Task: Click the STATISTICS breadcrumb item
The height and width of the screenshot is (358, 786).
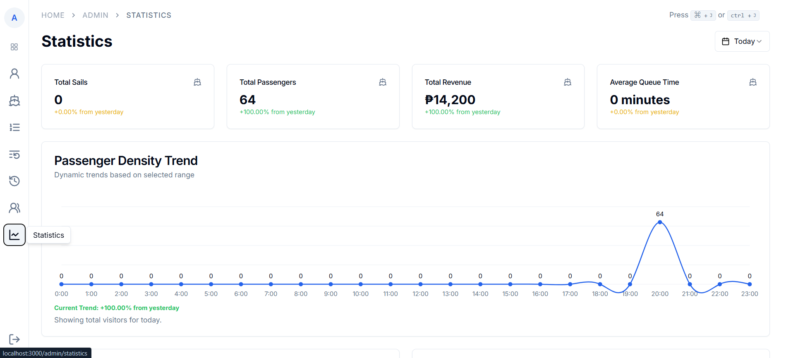Action: (x=149, y=15)
